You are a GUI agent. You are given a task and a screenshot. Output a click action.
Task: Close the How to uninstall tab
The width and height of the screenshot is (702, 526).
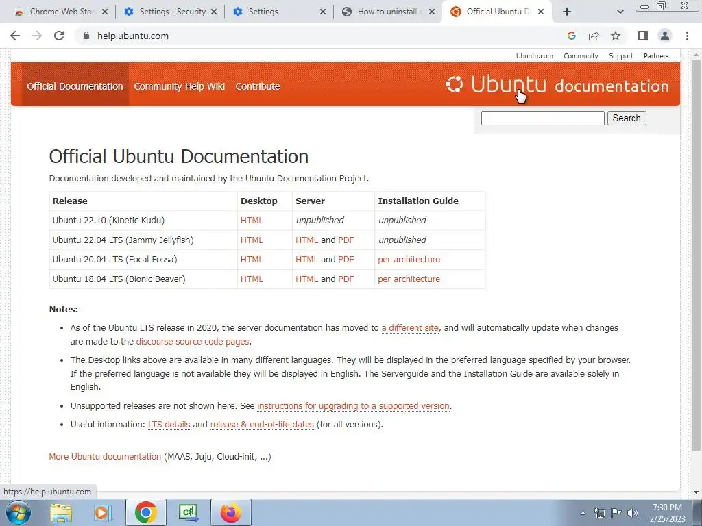432,12
